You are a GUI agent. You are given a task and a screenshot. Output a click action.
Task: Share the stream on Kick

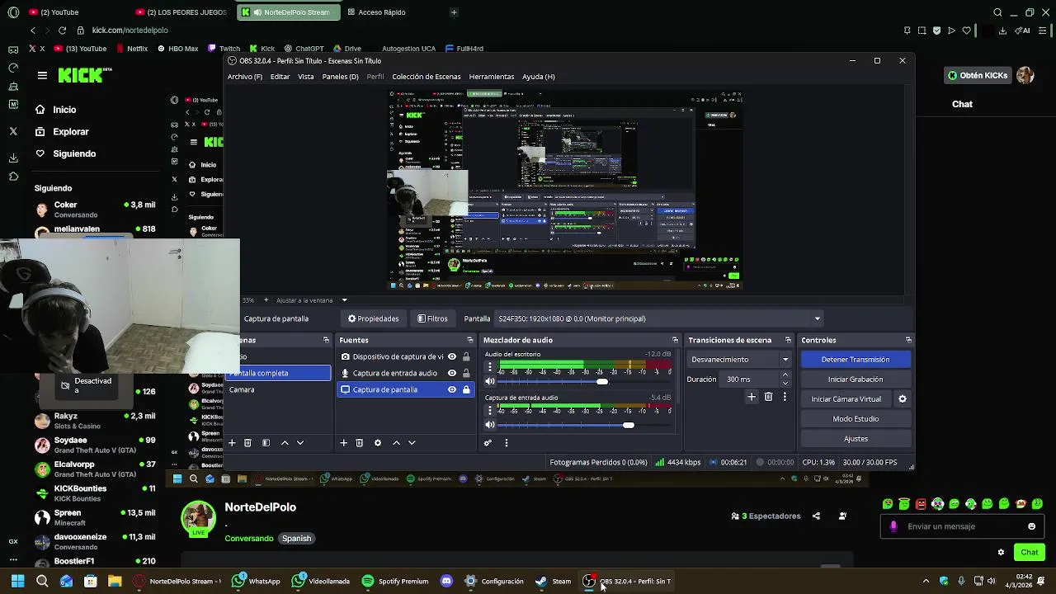tap(816, 516)
